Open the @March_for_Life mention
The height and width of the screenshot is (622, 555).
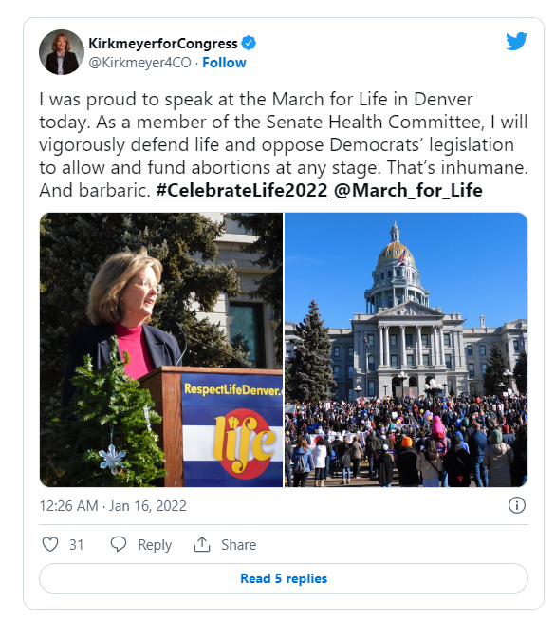tap(408, 191)
